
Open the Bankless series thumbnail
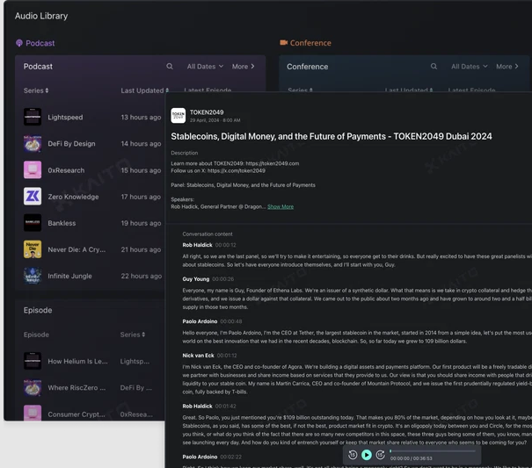coord(33,223)
